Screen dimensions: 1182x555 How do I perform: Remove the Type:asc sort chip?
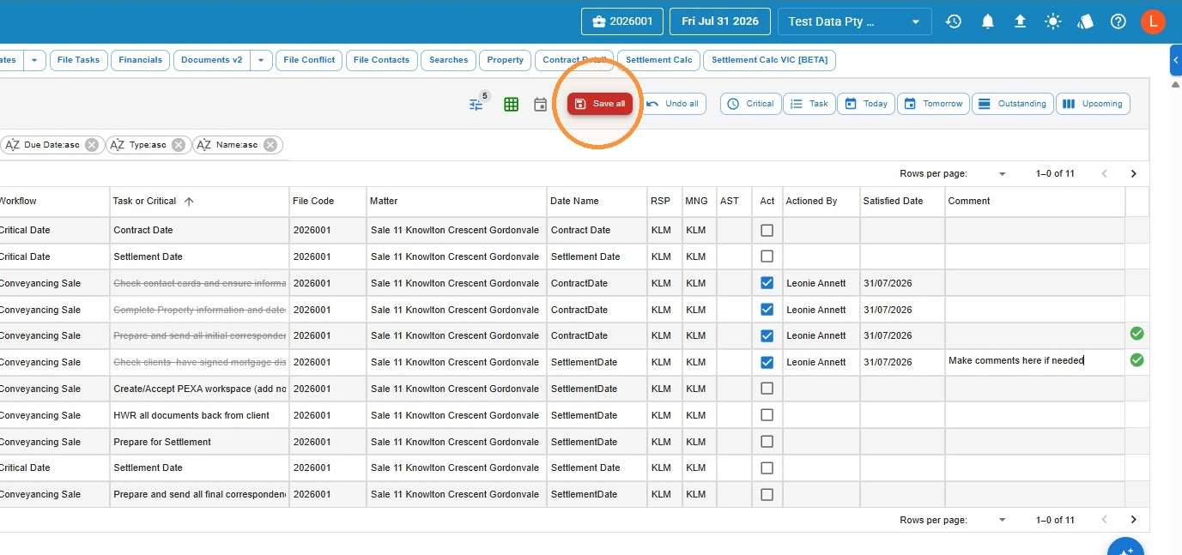(179, 145)
